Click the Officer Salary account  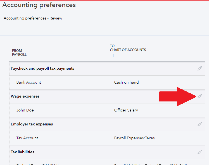click(126, 110)
